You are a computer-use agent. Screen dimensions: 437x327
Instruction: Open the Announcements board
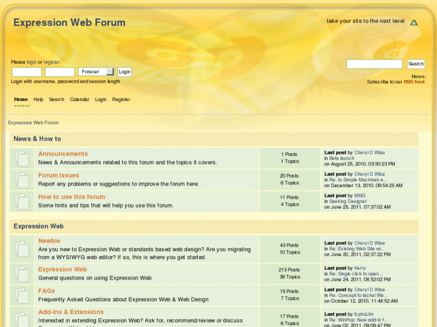coord(63,154)
